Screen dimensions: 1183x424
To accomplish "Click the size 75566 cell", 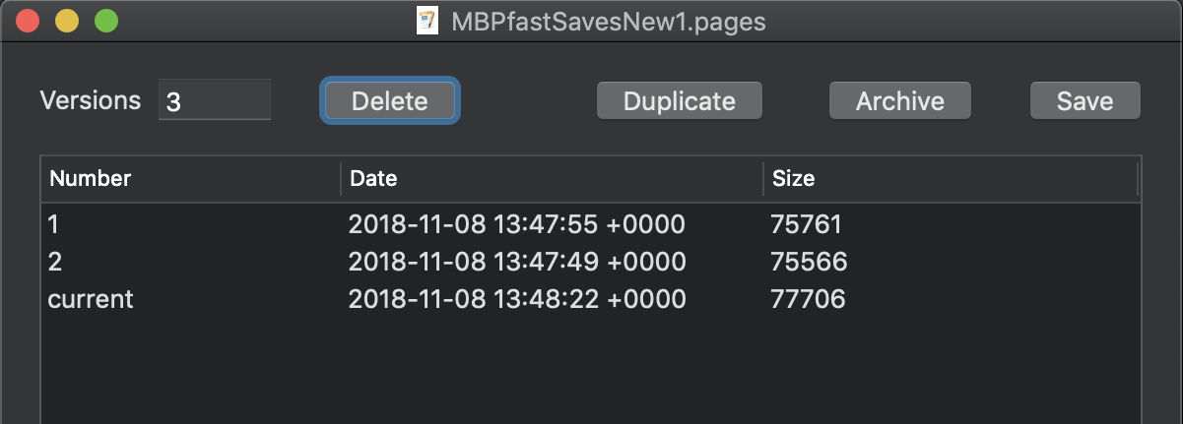I will 809,262.
